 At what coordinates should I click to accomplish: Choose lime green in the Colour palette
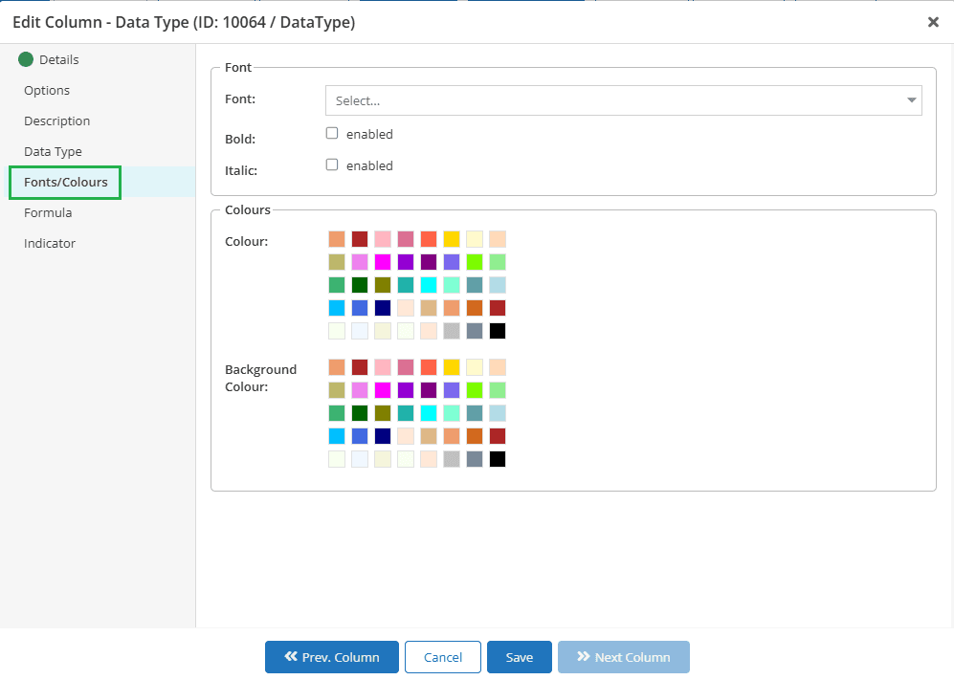(x=475, y=262)
